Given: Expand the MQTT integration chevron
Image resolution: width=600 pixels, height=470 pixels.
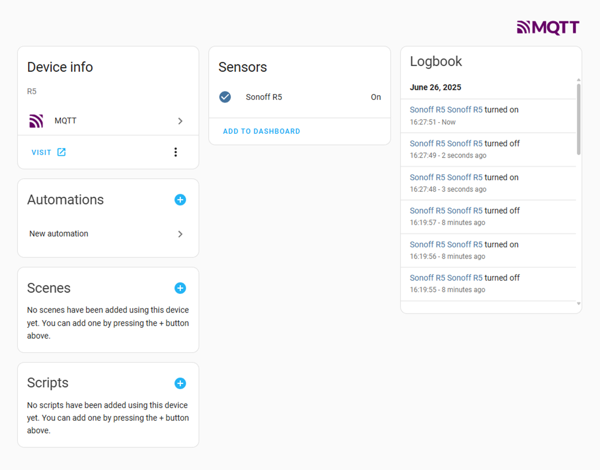Looking at the screenshot, I should [180, 121].
